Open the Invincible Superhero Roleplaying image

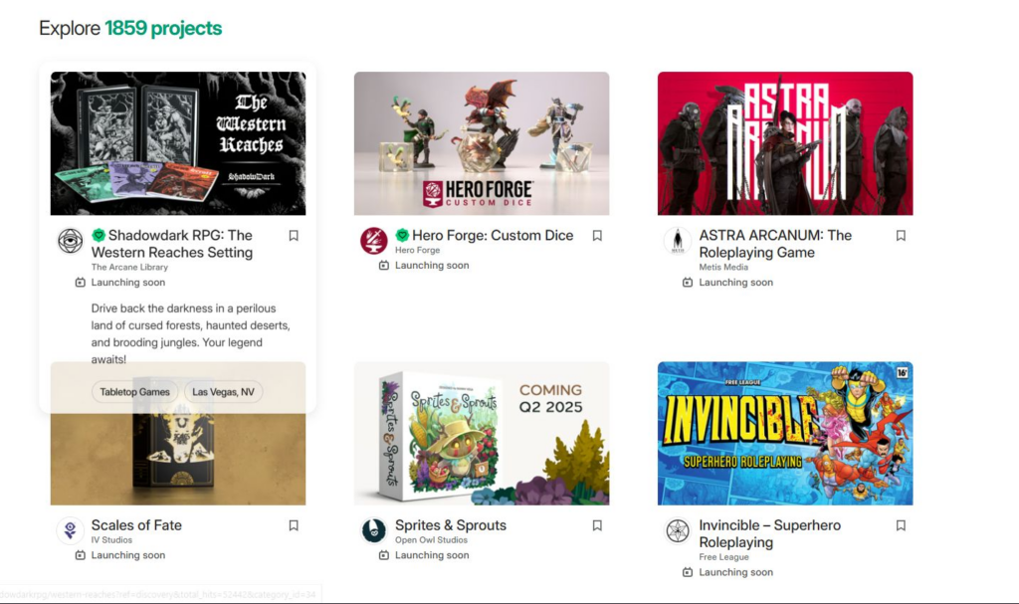[x=785, y=433]
